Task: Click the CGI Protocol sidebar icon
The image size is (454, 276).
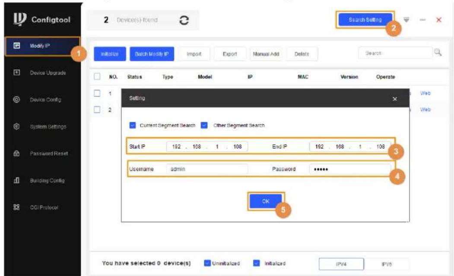Action: click(16, 207)
